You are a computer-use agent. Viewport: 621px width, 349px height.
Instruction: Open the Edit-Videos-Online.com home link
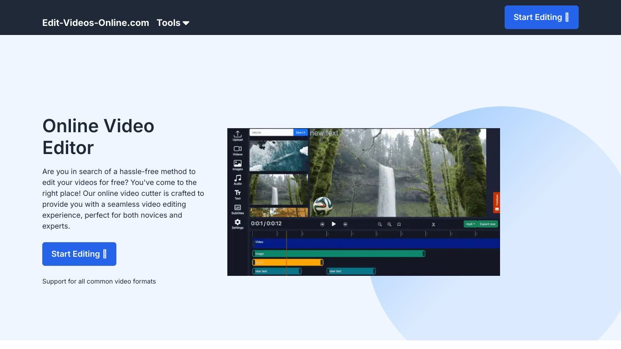pos(95,23)
